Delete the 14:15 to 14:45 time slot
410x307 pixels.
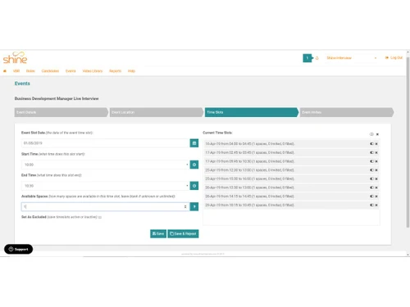(376, 196)
